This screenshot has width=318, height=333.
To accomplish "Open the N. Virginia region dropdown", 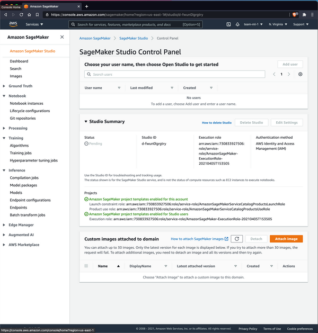I will (x=278, y=24).
